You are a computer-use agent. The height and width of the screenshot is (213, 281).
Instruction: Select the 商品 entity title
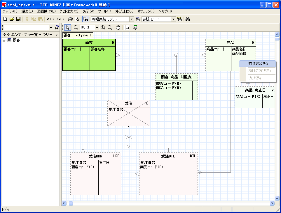pos(230,43)
